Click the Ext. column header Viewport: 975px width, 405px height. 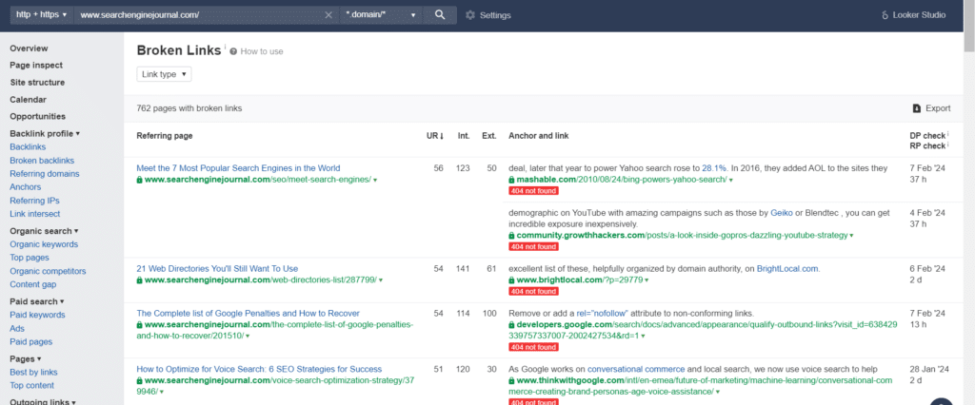tap(489, 136)
